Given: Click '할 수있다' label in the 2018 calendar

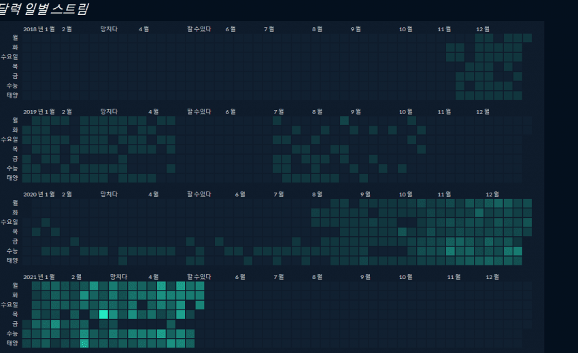Looking at the screenshot, I should [x=199, y=29].
